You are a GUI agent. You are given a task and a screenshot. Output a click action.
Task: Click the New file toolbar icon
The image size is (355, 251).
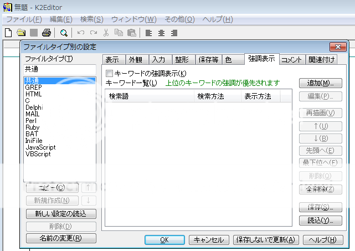pyautogui.click(x=8, y=33)
